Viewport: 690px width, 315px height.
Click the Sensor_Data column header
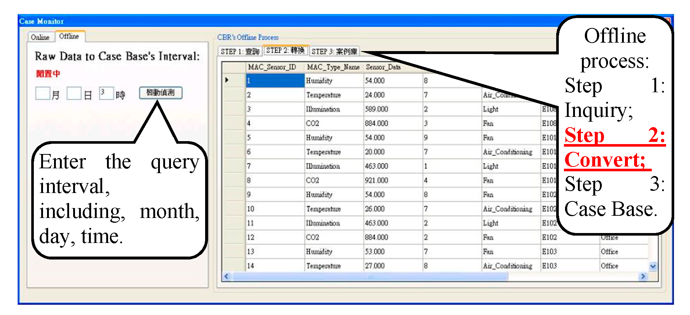(383, 67)
